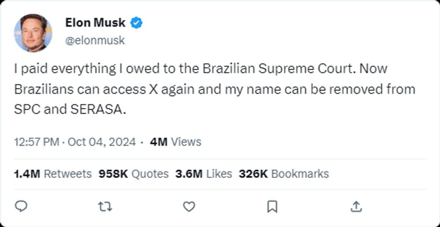Like the tweet with heart icon
Viewport: 440px width, 227px height.
(189, 206)
